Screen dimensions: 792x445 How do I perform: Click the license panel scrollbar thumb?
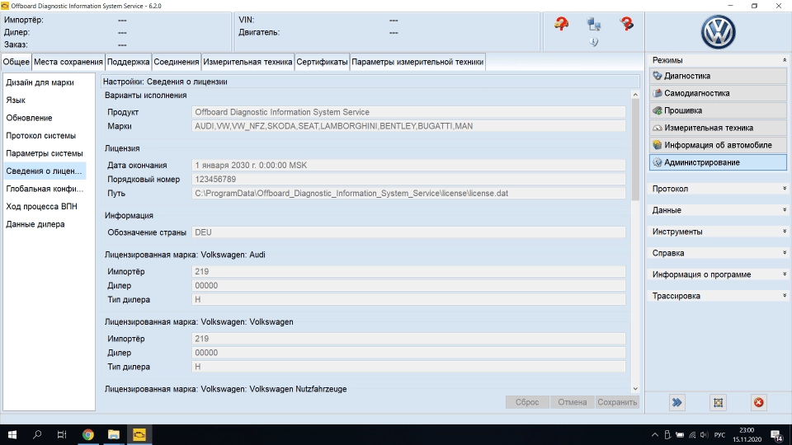[x=635, y=150]
